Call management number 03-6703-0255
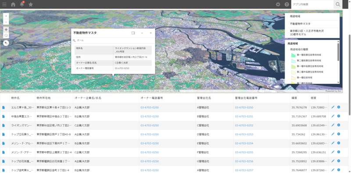Image resolution: width=351 pixels, height=173 pixels. [244, 152]
